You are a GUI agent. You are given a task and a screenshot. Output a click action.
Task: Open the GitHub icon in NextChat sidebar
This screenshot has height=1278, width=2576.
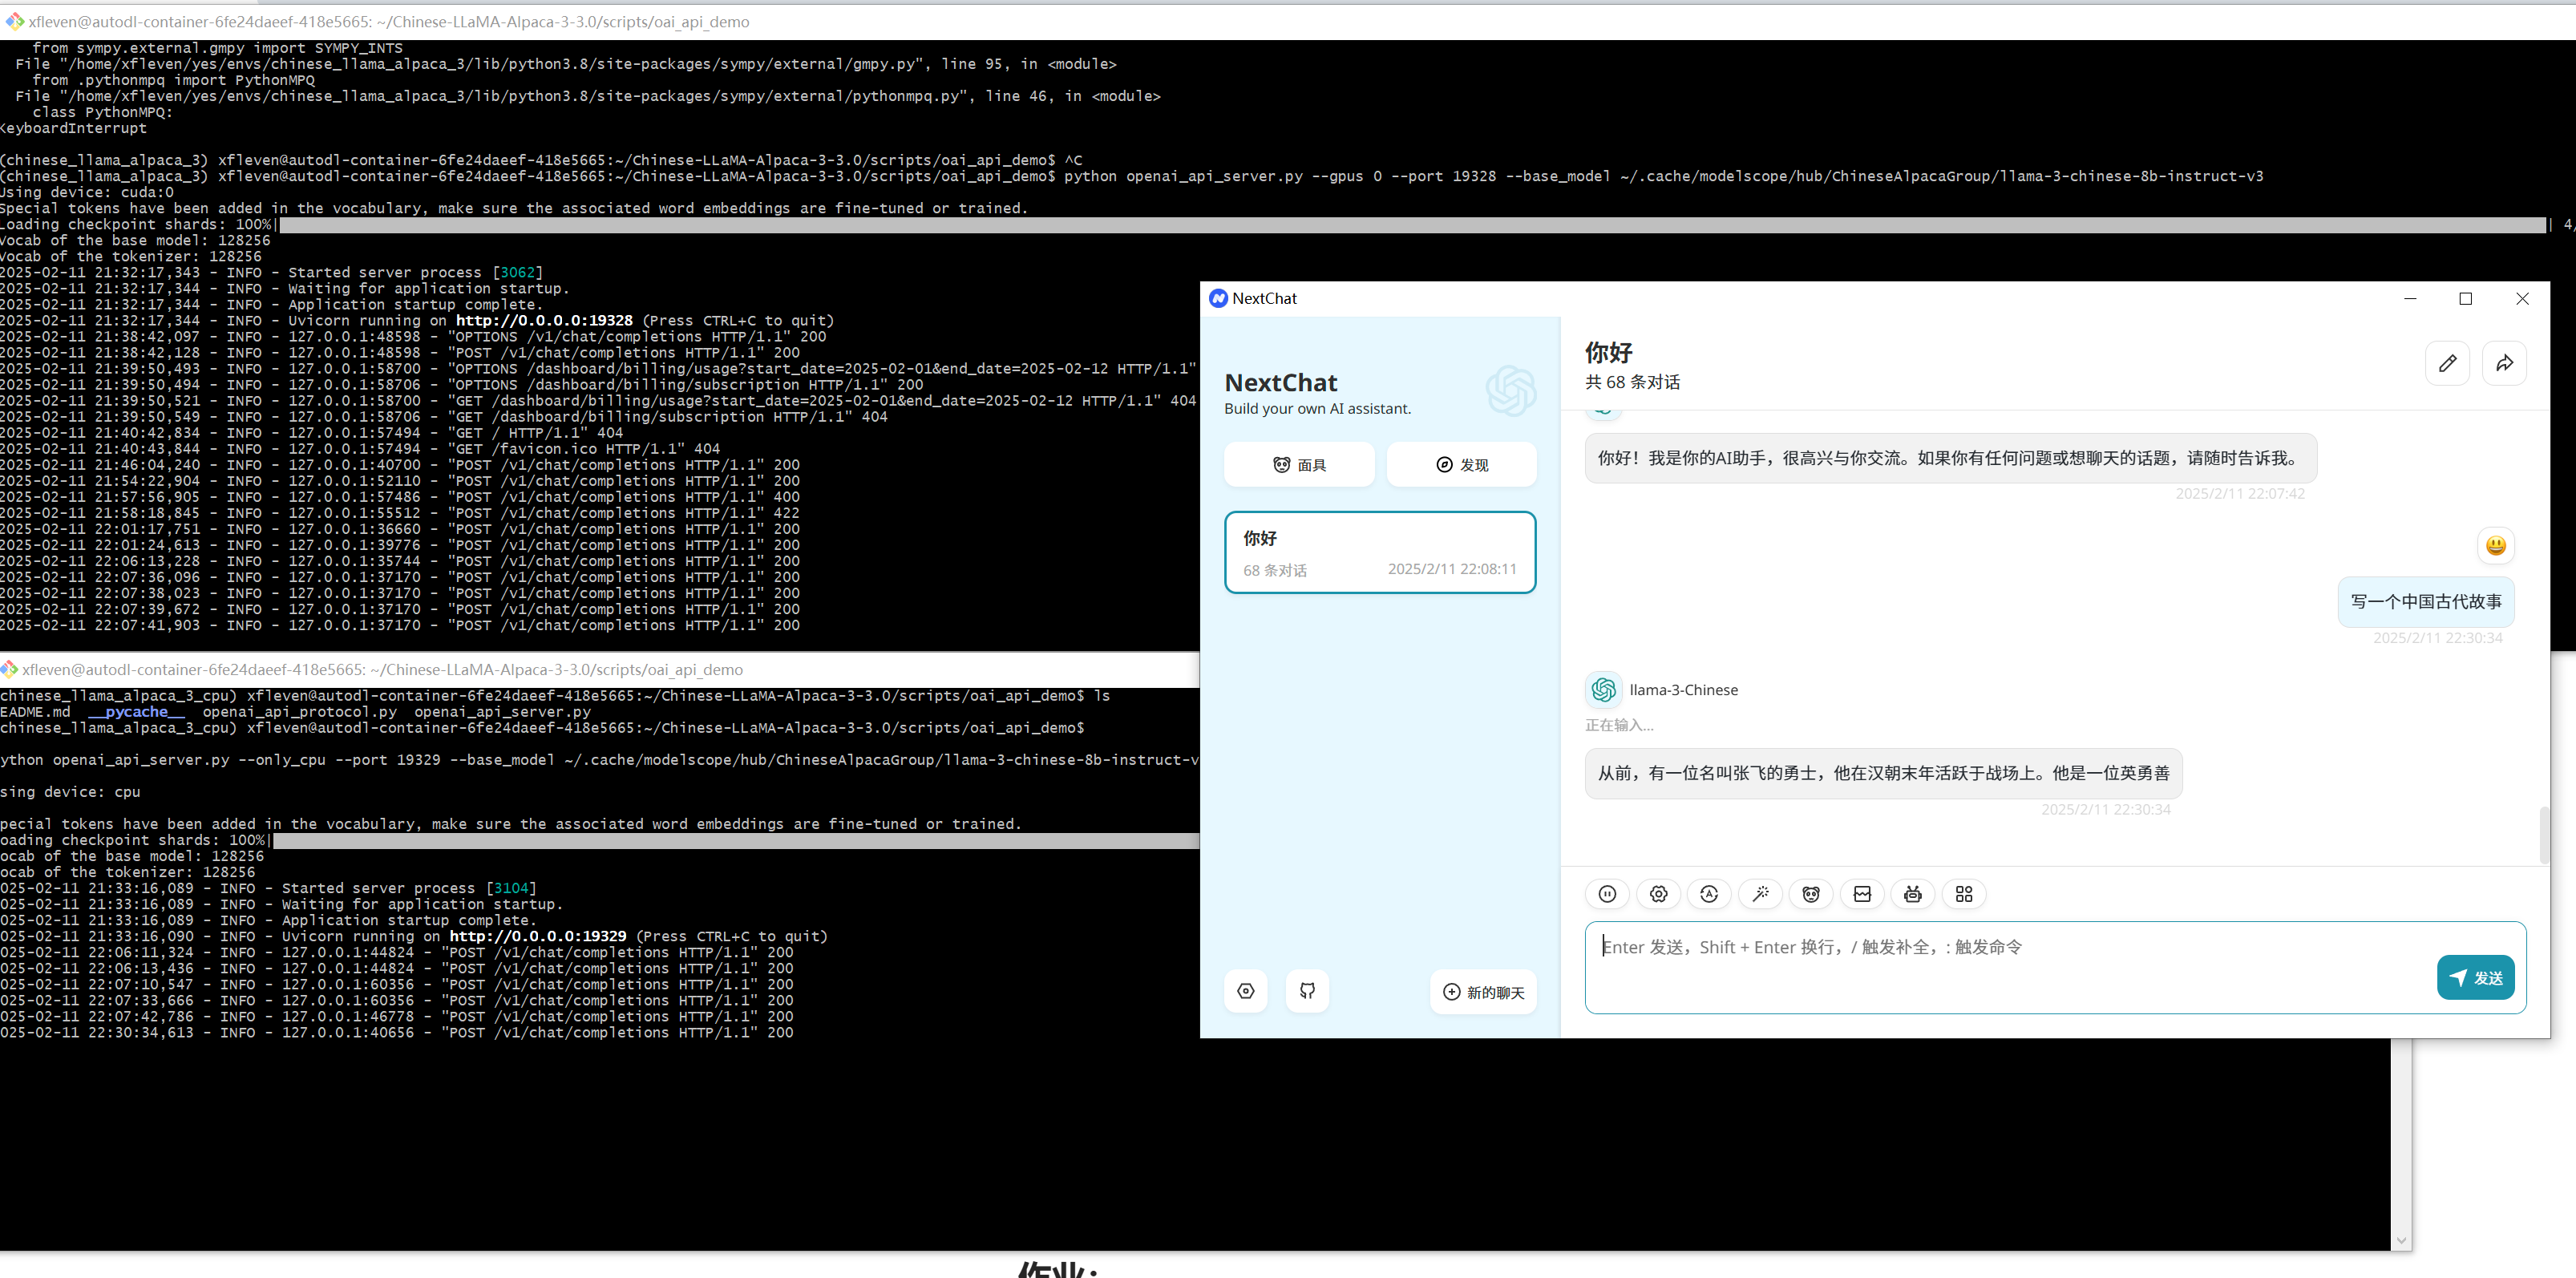(1307, 991)
